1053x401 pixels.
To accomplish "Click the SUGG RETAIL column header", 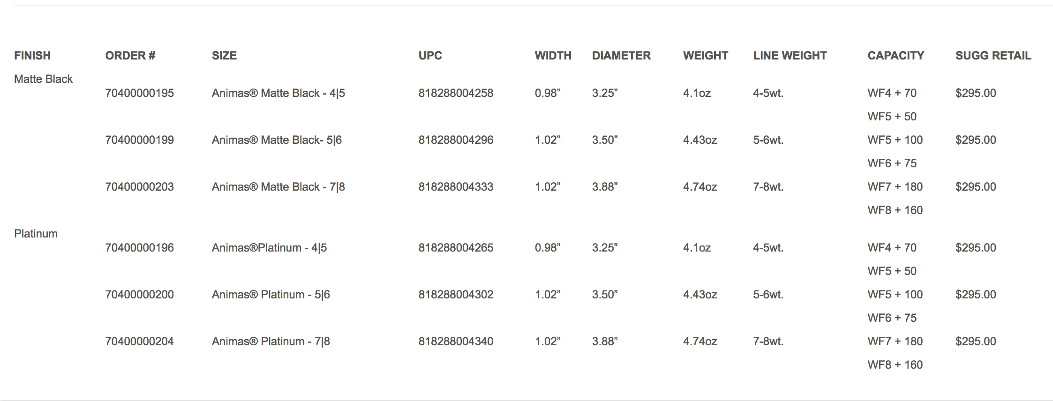I will point(993,56).
